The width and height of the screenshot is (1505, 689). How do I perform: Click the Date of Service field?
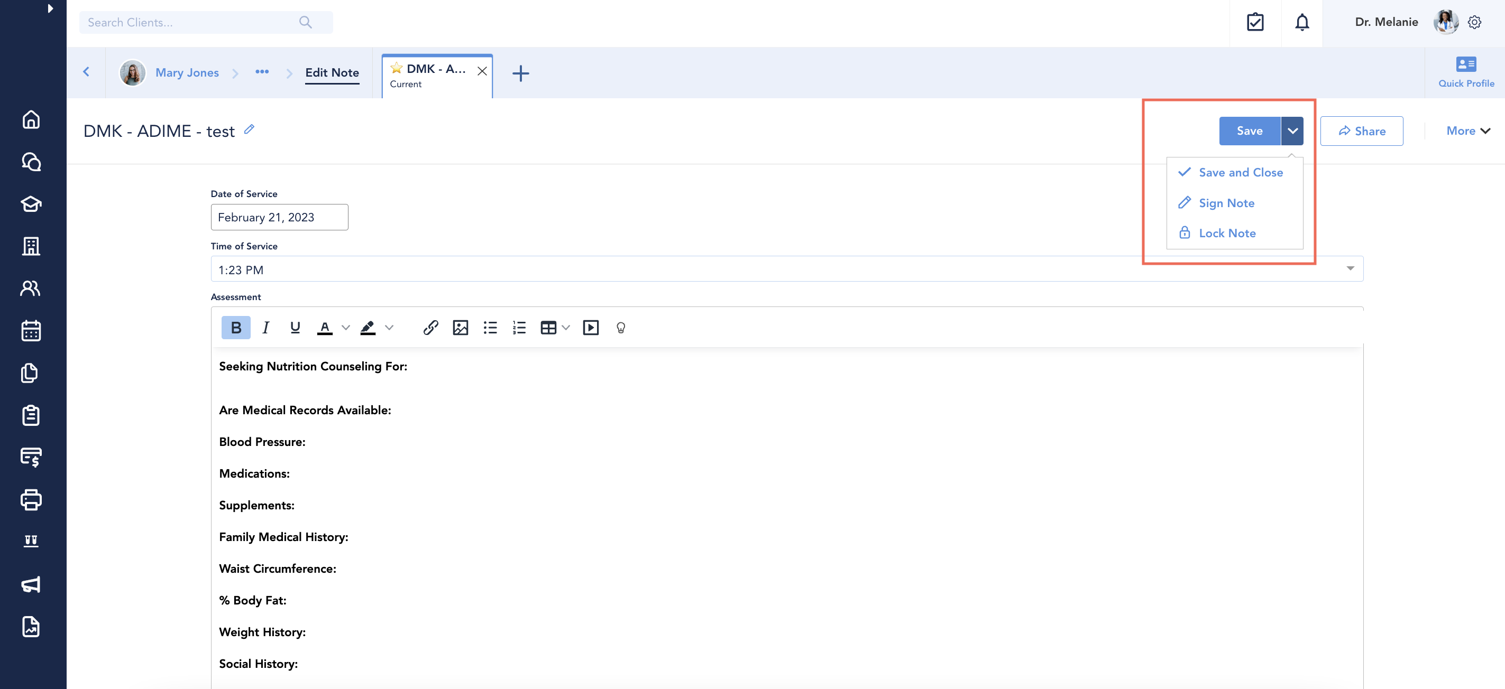tap(279, 217)
